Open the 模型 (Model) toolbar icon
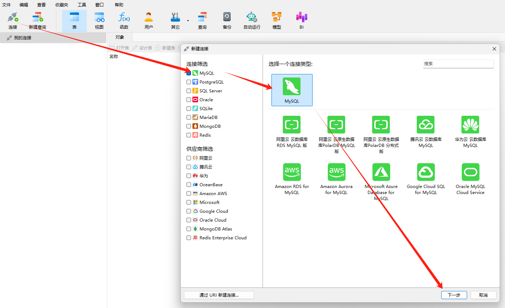 pos(277,21)
